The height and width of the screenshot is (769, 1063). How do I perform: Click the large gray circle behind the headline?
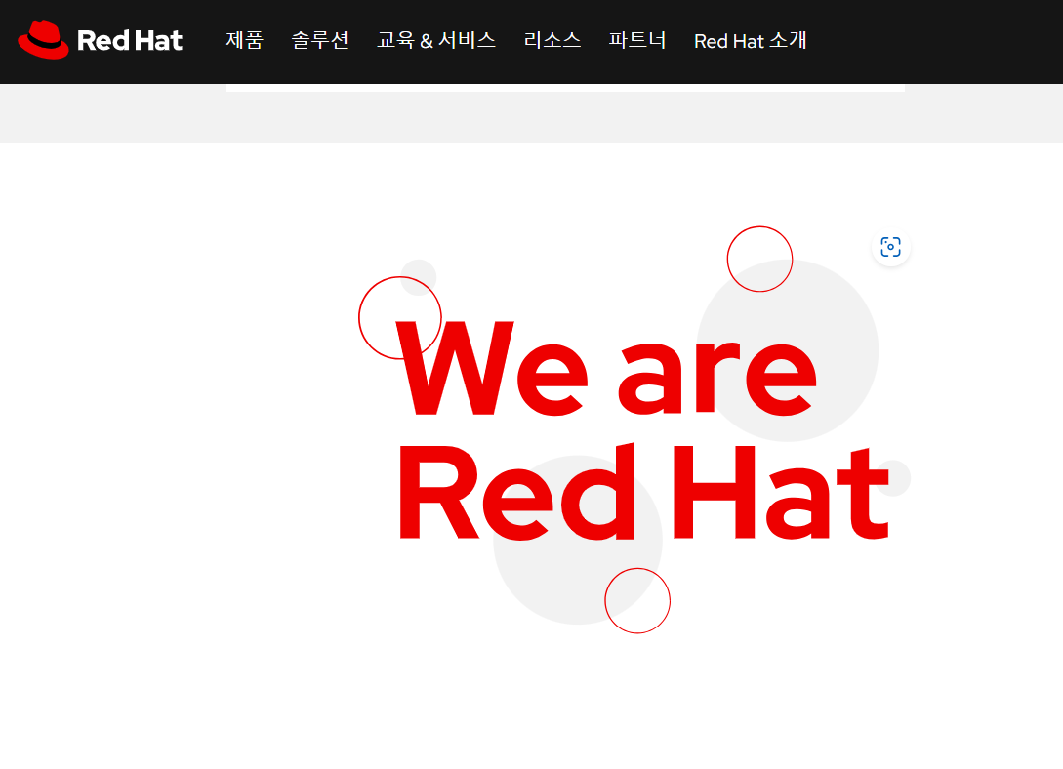[x=786, y=348]
